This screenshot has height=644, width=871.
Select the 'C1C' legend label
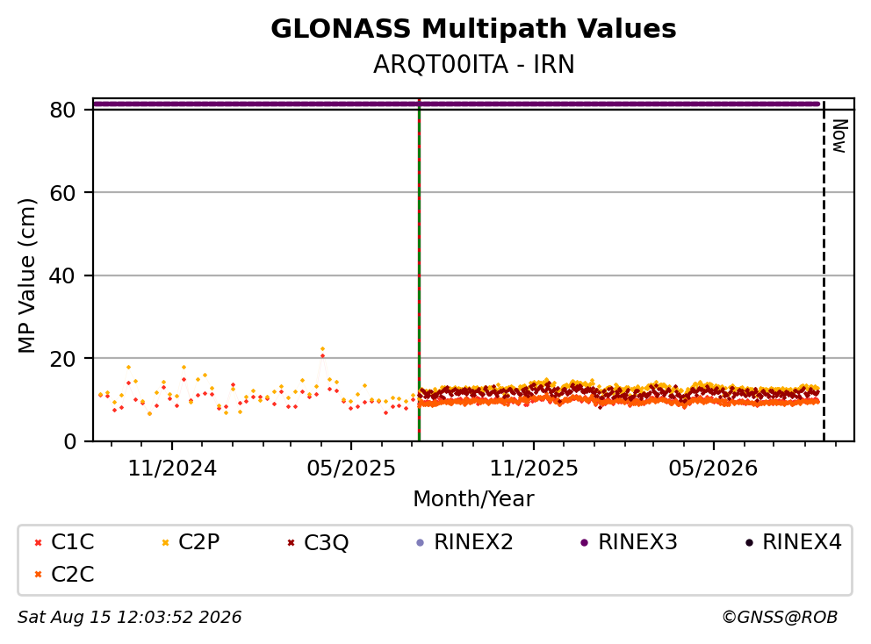click(73, 542)
